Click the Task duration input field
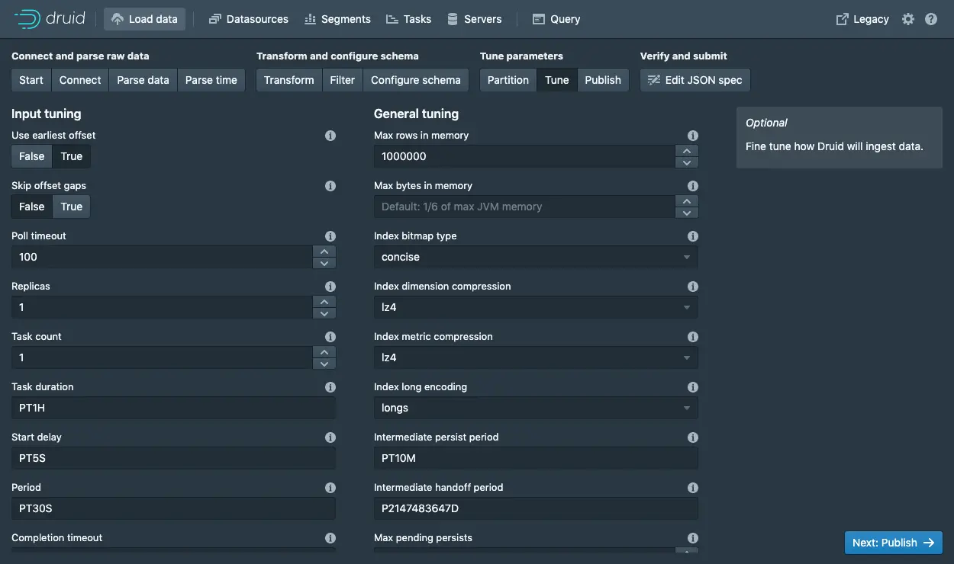 coord(173,408)
